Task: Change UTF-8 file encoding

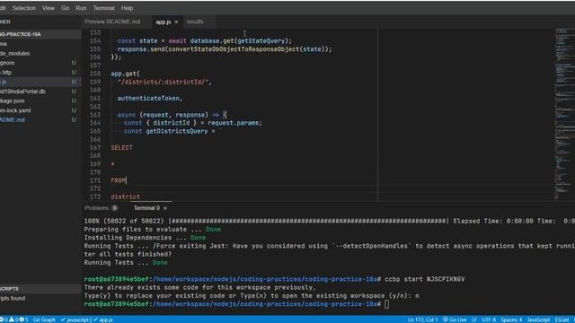Action: tap(489, 319)
